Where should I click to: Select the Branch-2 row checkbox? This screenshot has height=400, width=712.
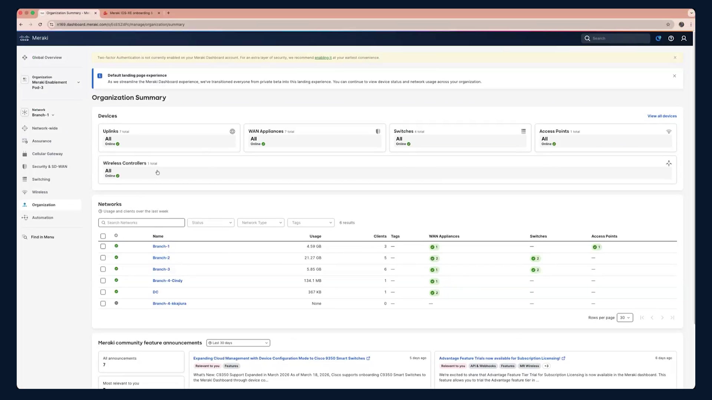pos(103,258)
